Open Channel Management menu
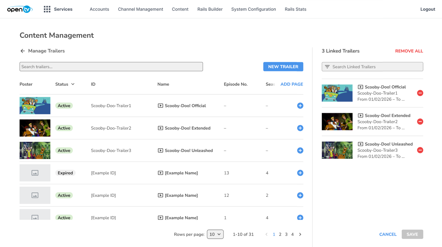 tap(141, 9)
